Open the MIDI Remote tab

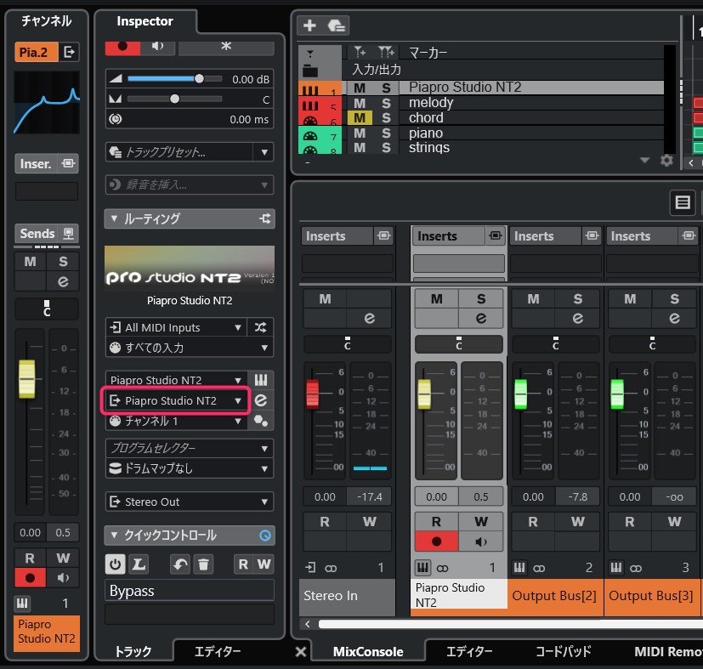click(667, 651)
